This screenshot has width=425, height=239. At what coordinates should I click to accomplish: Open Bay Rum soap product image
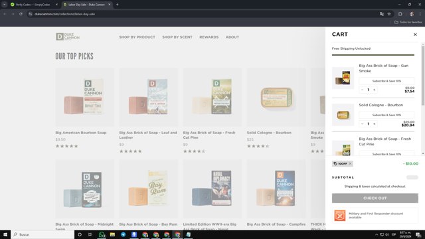pyautogui.click(x=149, y=189)
